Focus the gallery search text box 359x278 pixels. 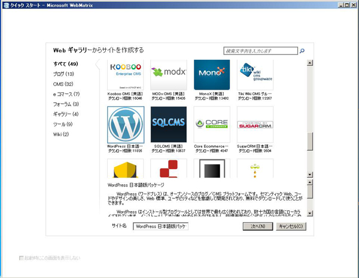260,51
